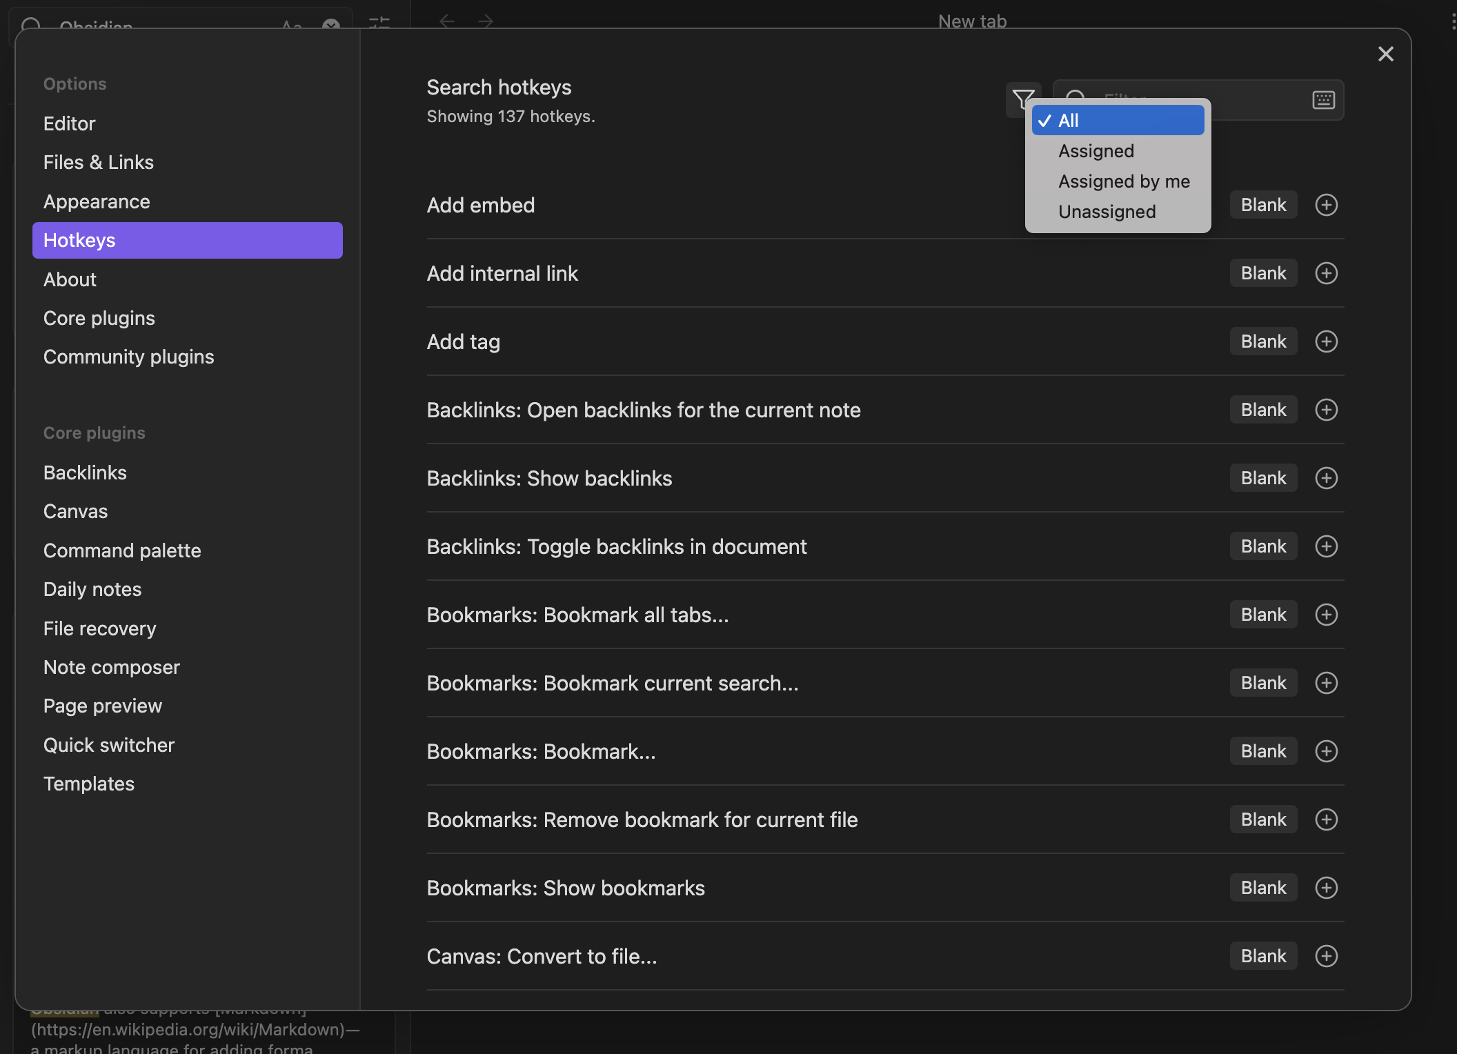Click the Blank button for Bookmarks: Bookmark all tabs
The width and height of the screenshot is (1457, 1054).
pos(1263,615)
